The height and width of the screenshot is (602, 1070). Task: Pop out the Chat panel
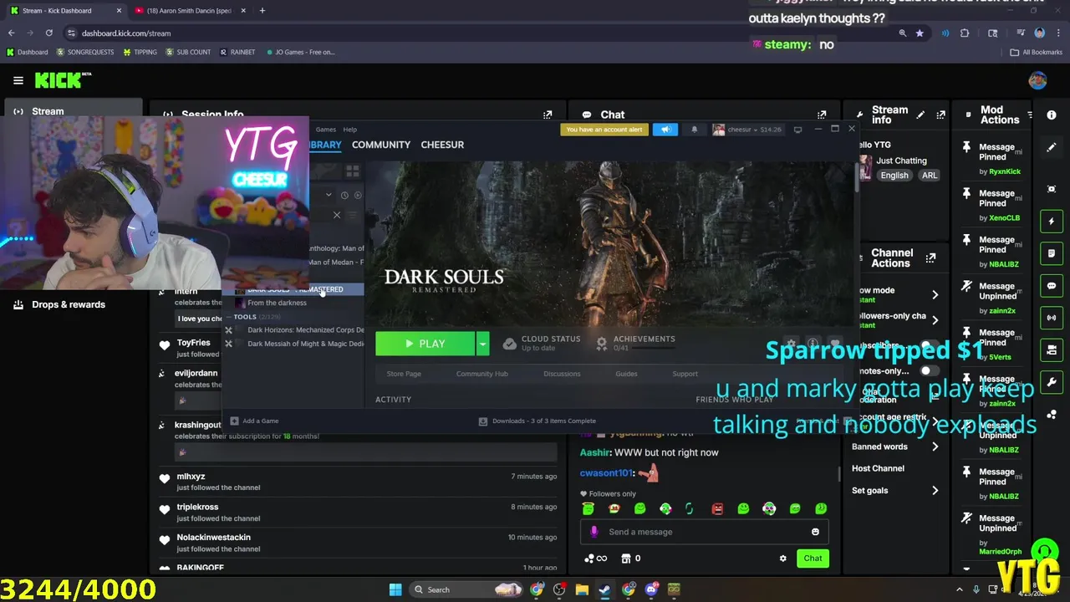tap(822, 115)
